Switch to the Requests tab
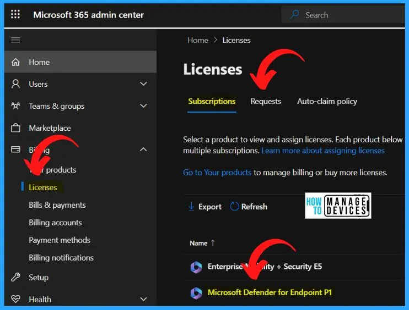Screen dimensions: 409x310 266,101
